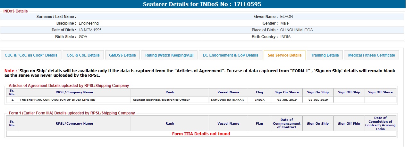Open the CDC & "CoC as Cook" Details tab
Image resolution: width=413 pixels, height=147 pixels.
(31, 55)
